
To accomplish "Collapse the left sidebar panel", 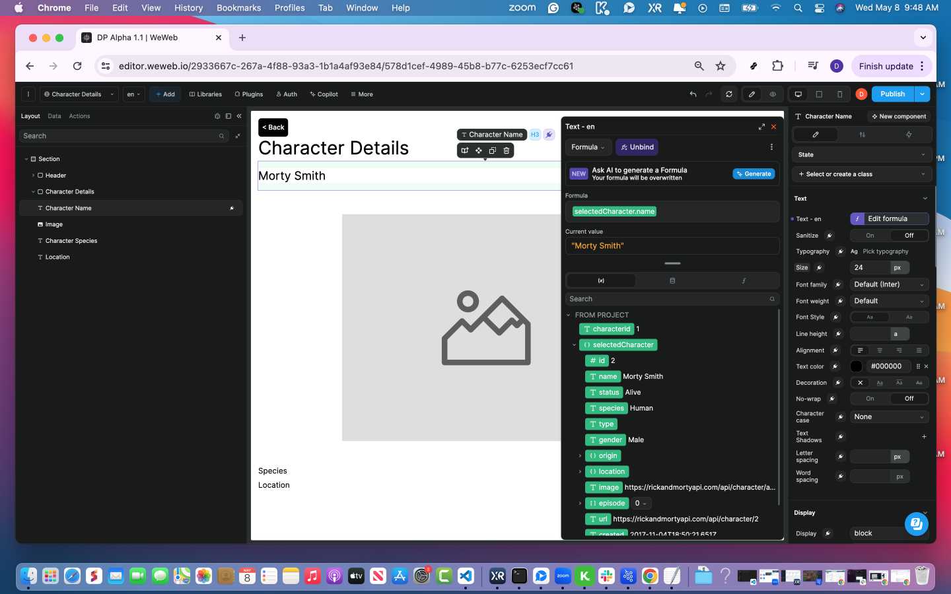I will coord(239,116).
